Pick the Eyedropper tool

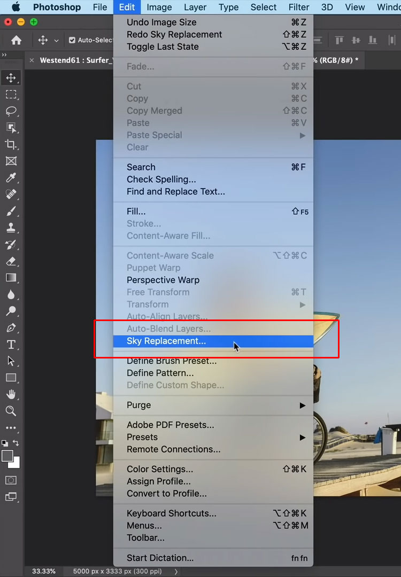coord(11,177)
